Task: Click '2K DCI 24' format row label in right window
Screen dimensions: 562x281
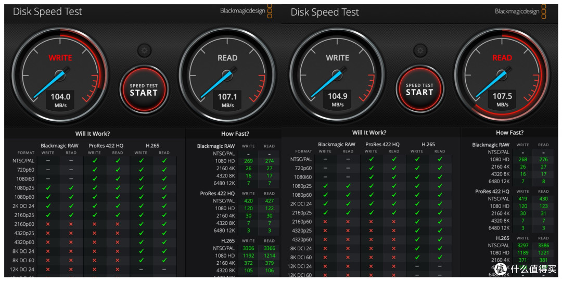Action: (300, 204)
